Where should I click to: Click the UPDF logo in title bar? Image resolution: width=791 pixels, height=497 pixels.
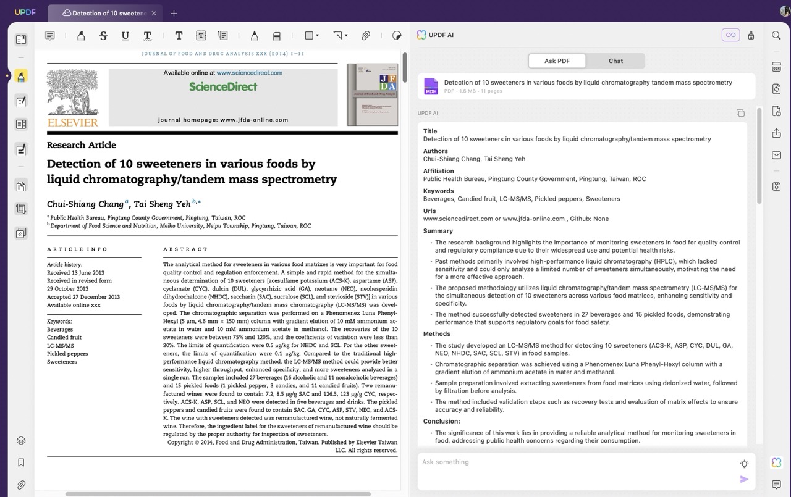pyautogui.click(x=25, y=12)
